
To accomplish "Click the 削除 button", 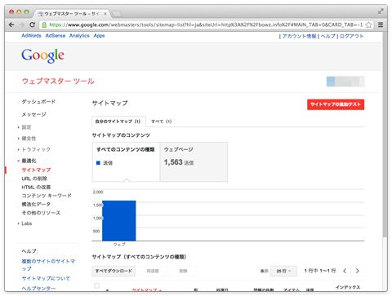I will pyautogui.click(x=183, y=271).
